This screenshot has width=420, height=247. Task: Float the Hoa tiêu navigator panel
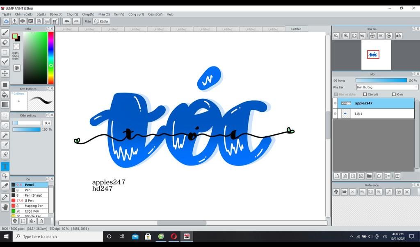click(413, 29)
